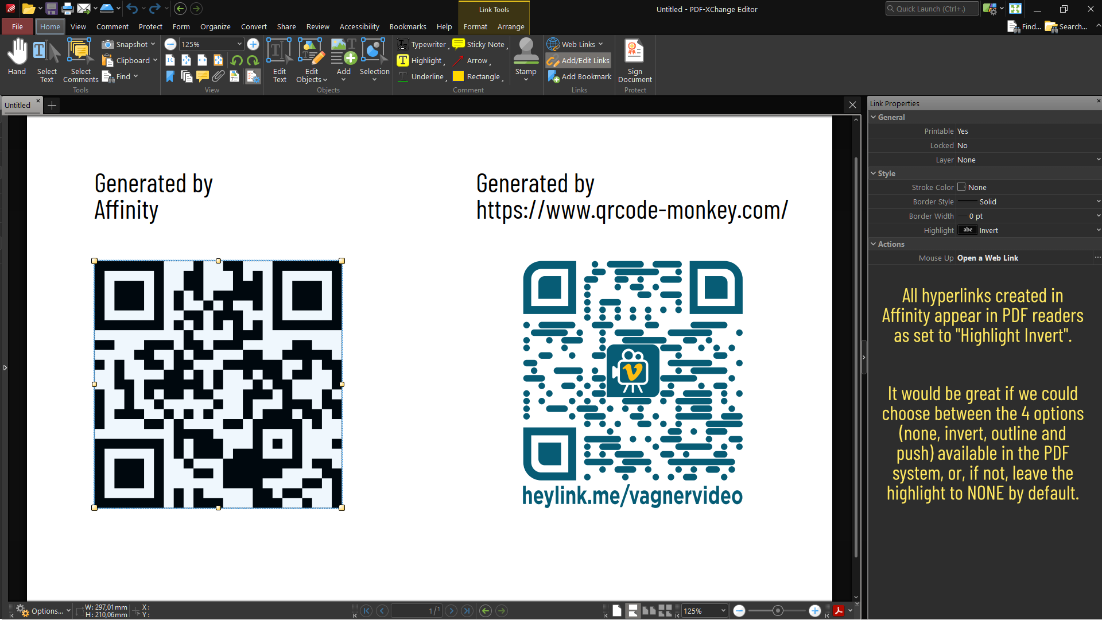Open the Organize ribbon tab
1102x620 pixels.
pyautogui.click(x=215, y=26)
